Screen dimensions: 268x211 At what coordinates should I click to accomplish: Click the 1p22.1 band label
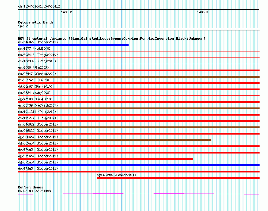coord(23,26)
